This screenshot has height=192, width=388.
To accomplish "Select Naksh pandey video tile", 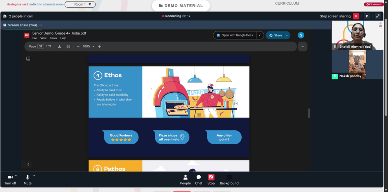I will [357, 64].
